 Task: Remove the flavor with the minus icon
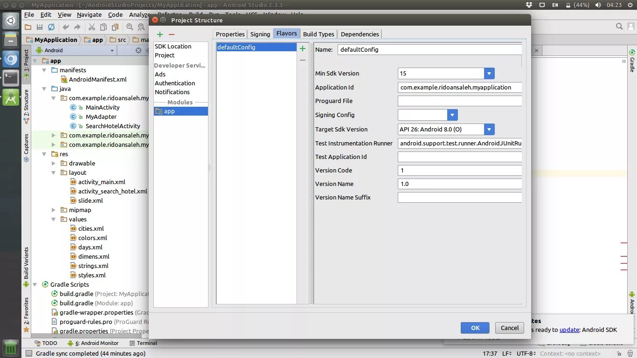pyautogui.click(x=303, y=60)
